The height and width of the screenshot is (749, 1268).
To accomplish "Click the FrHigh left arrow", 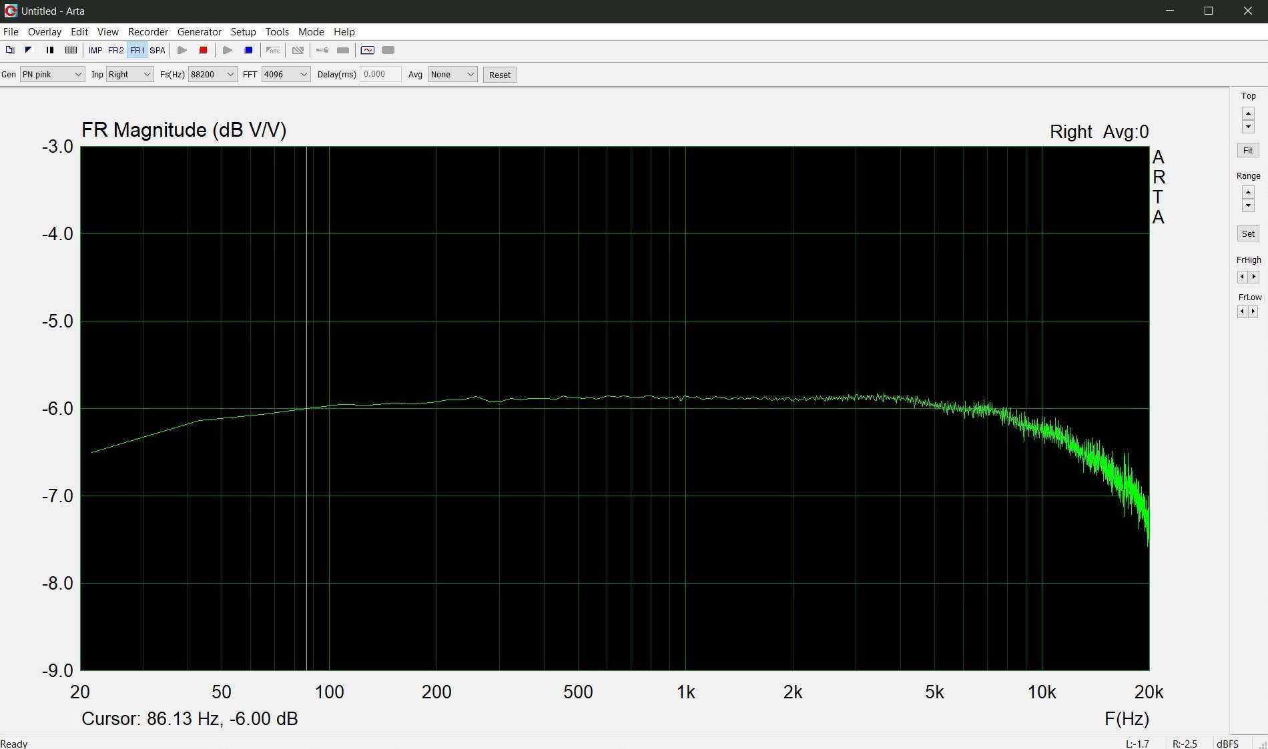I will click(1242, 277).
